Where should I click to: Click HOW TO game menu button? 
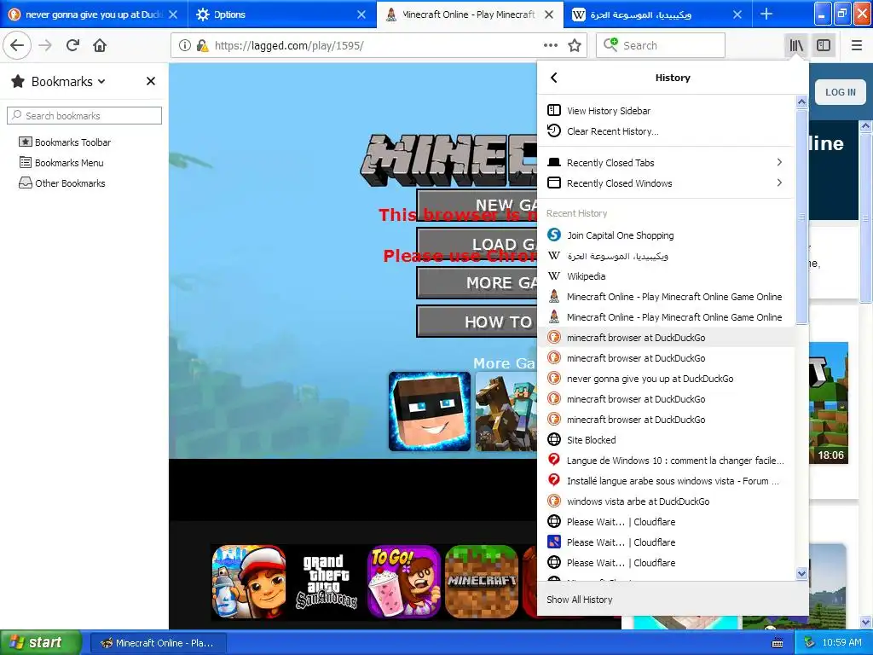tap(477, 322)
